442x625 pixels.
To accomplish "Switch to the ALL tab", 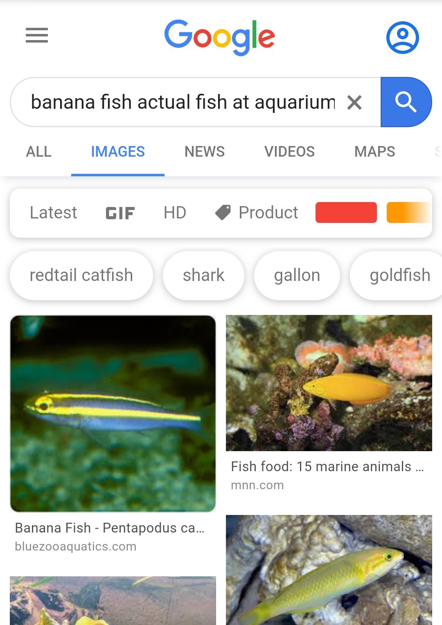I will (x=39, y=152).
